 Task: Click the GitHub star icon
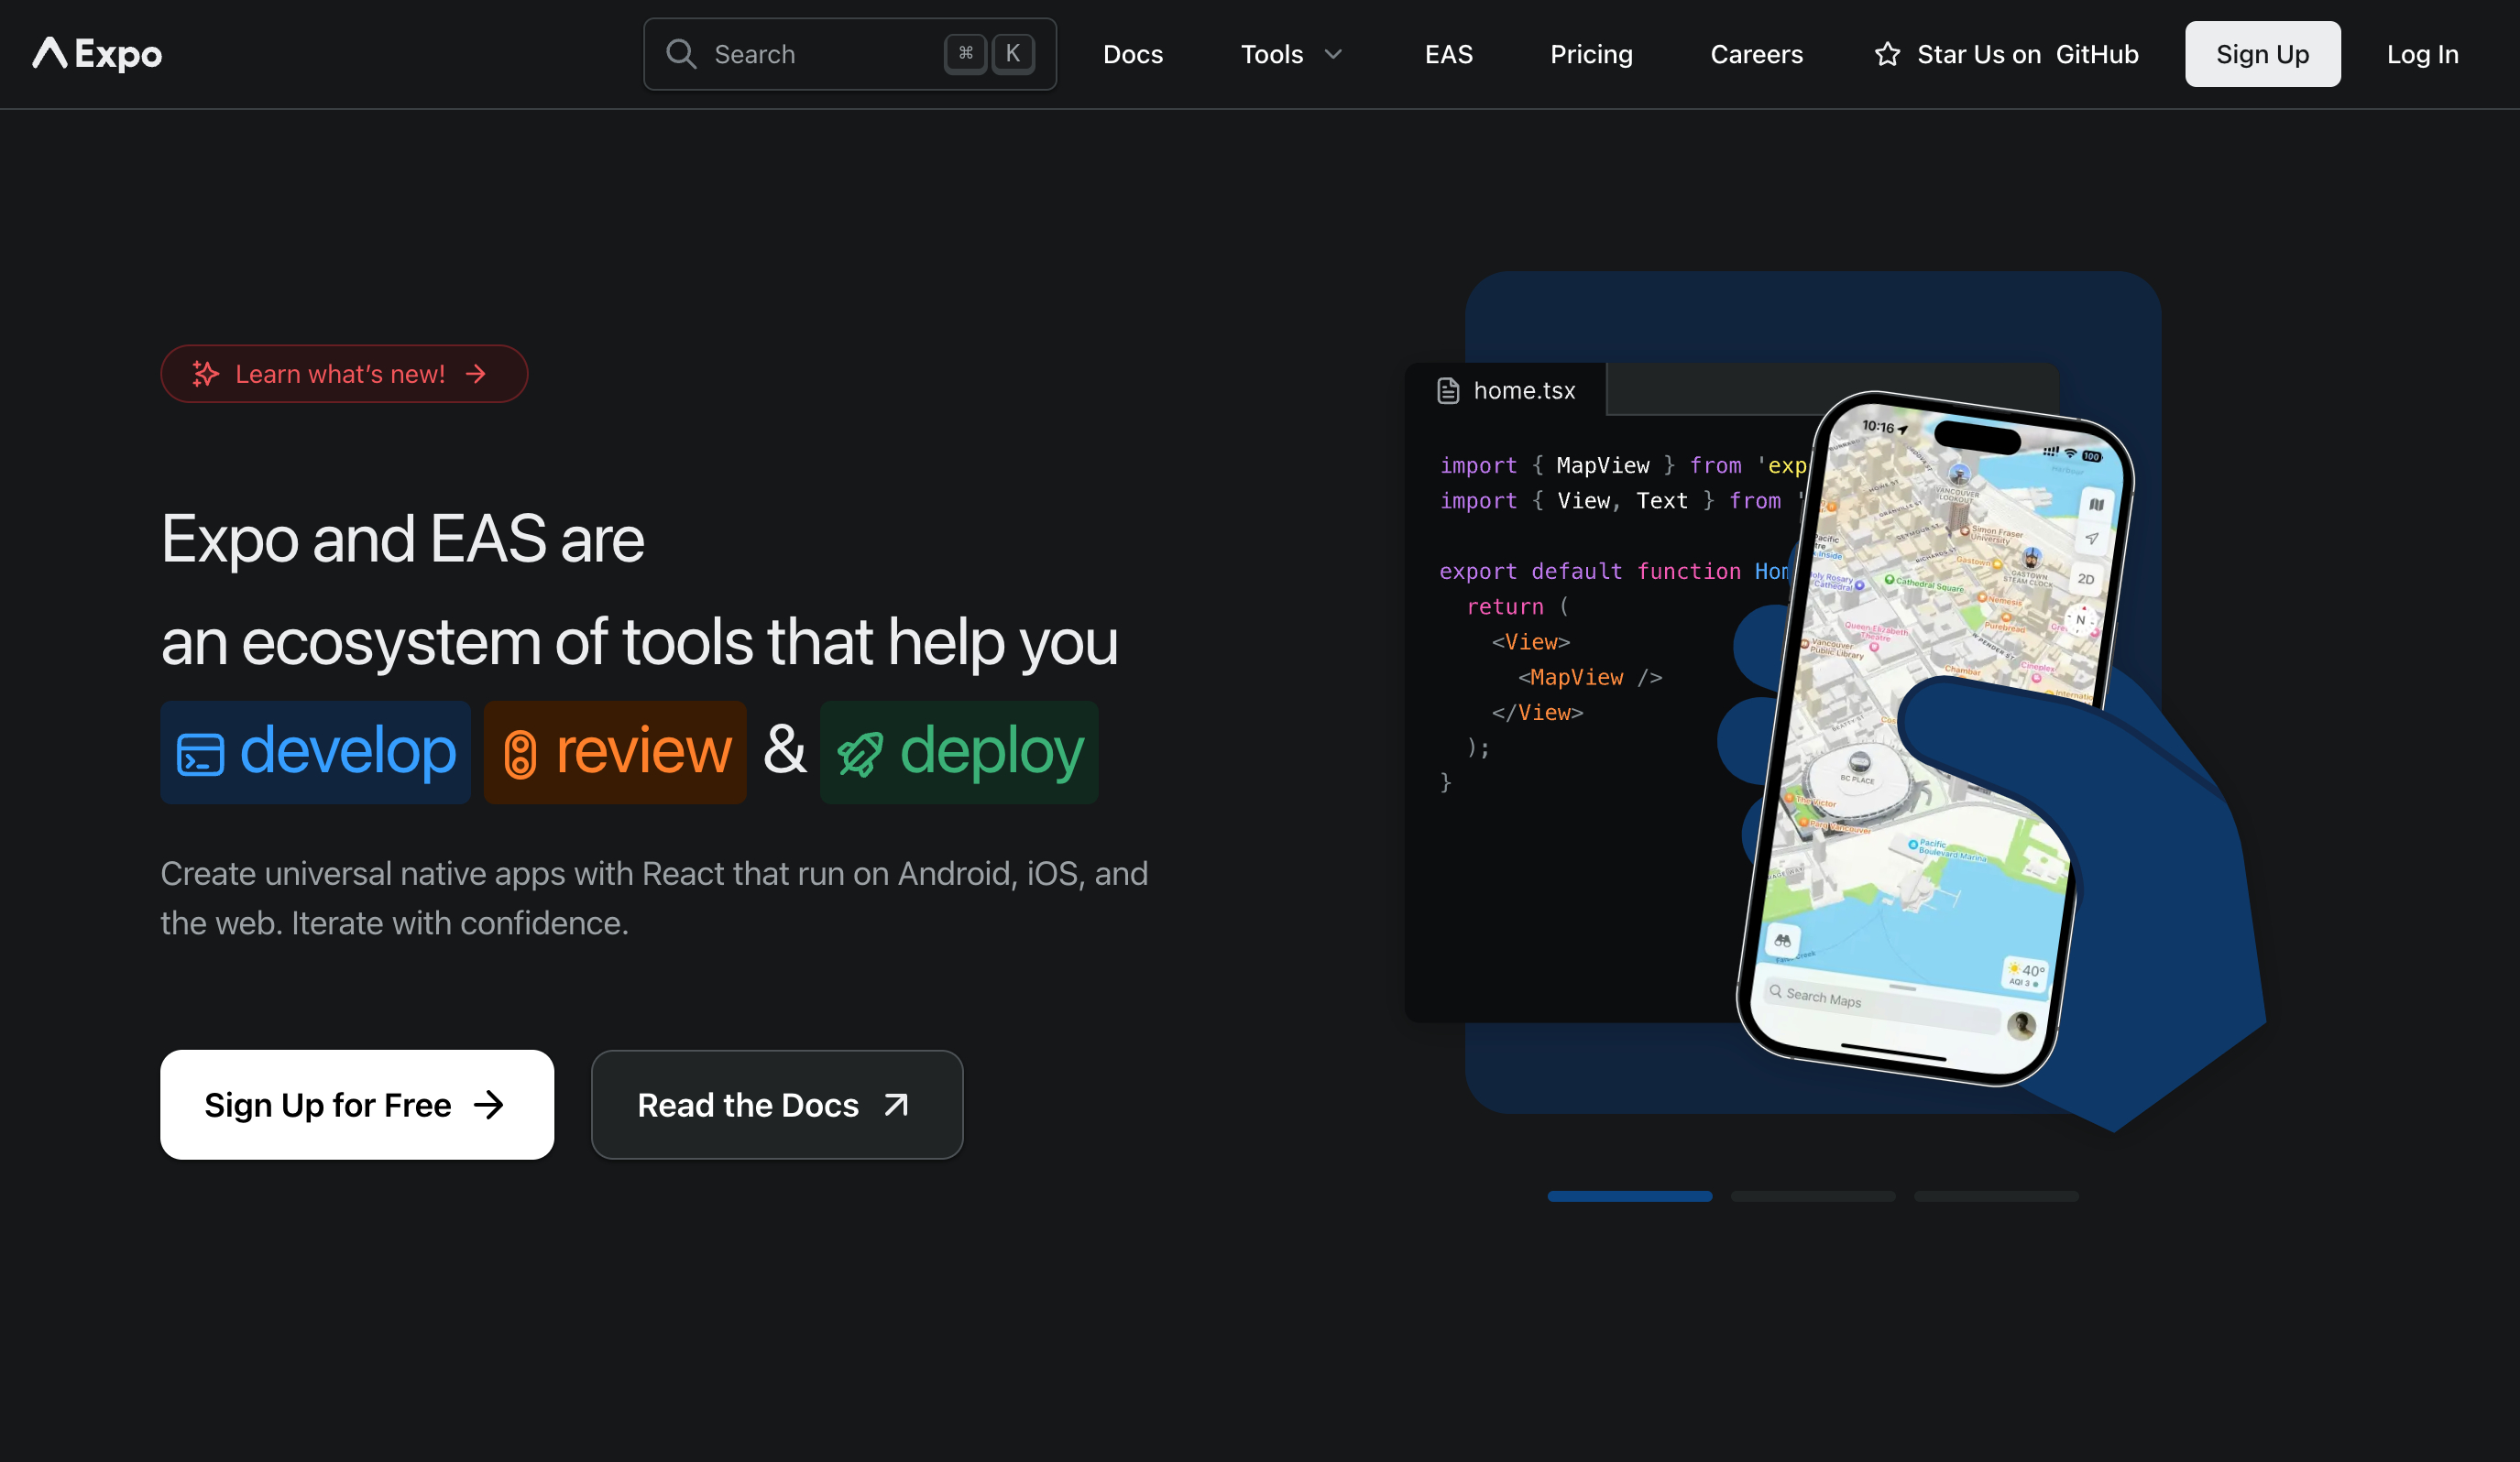1889,54
